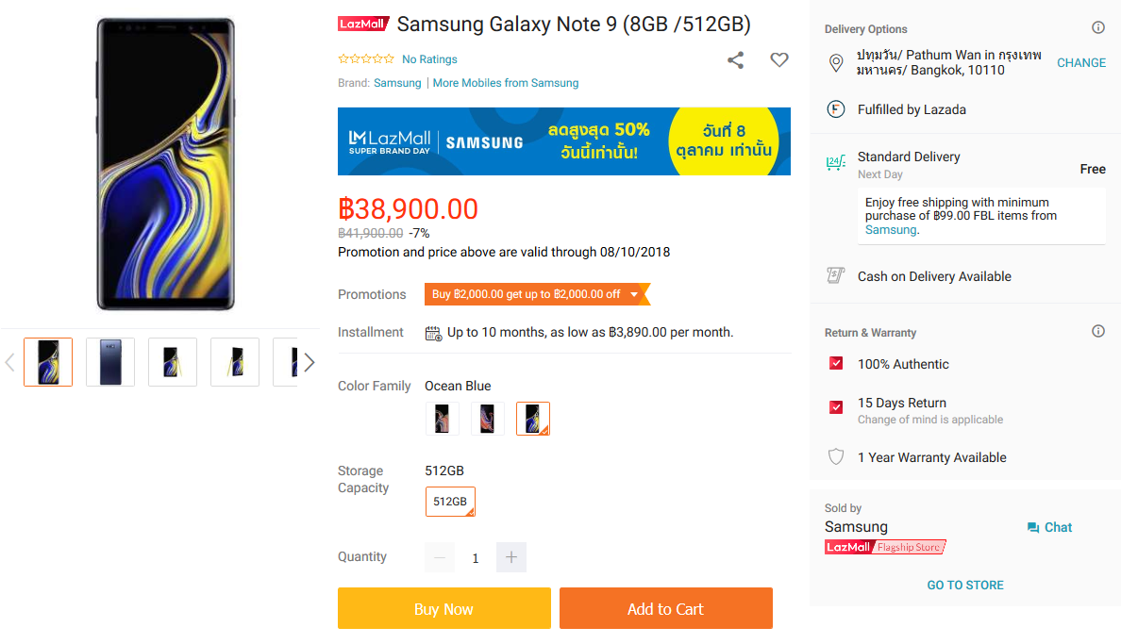The height and width of the screenshot is (644, 1121).
Task: Toggle the 100% Authentic checkbox
Action: coord(836,364)
